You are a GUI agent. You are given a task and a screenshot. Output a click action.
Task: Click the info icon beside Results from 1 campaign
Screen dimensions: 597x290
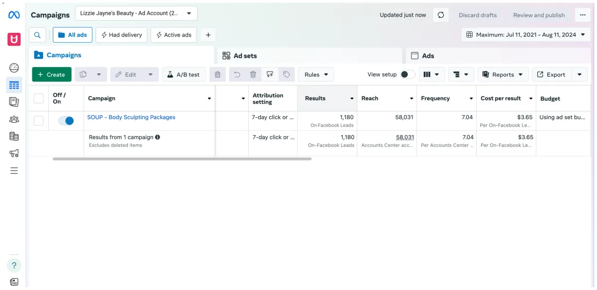coord(158,137)
